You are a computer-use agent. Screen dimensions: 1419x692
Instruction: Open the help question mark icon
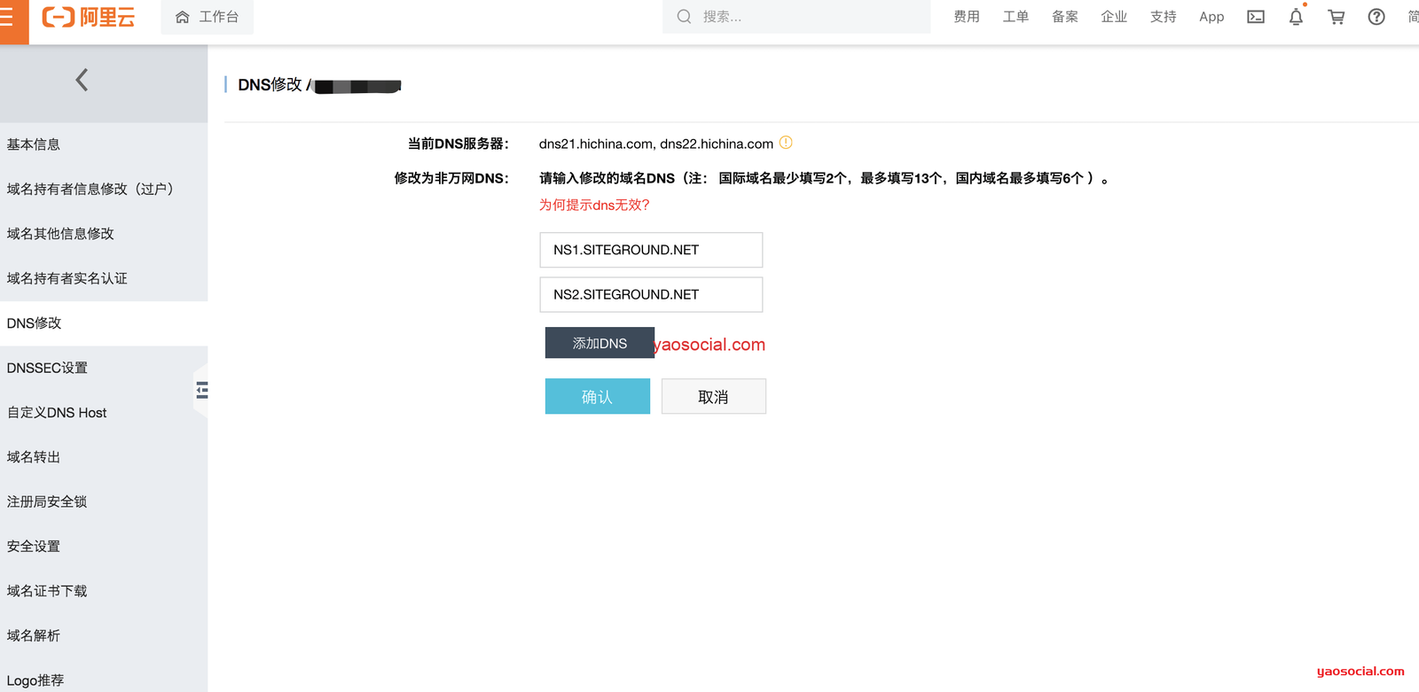click(x=1376, y=17)
